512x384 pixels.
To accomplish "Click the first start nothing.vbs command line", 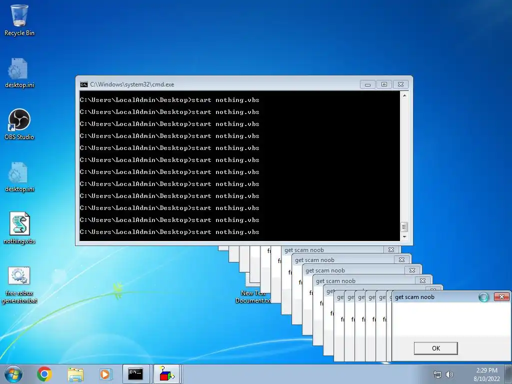I will pos(169,100).
